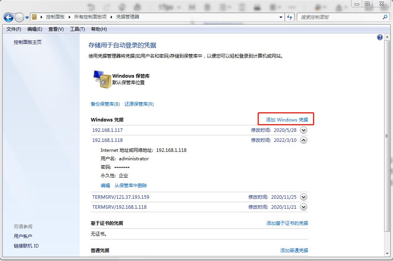Open 链接联机 ID link in sidebar

(26, 246)
